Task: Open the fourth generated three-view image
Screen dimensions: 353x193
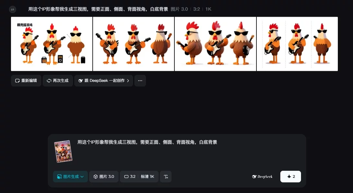Action: (297, 43)
